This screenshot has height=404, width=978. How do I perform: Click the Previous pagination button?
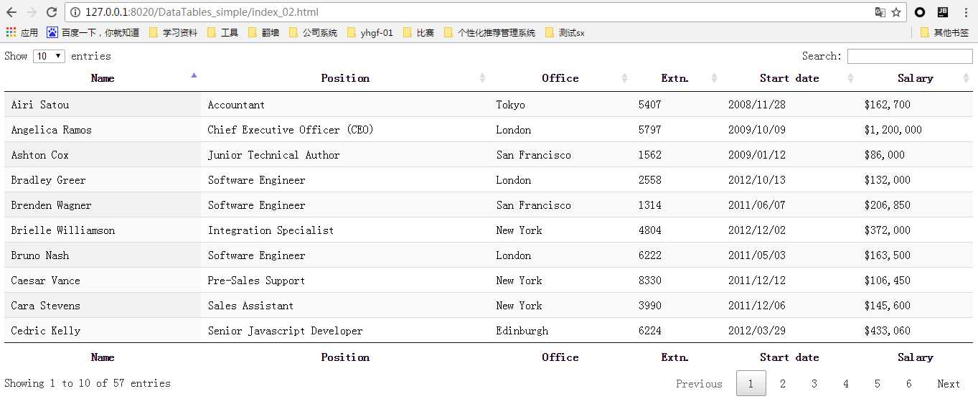click(x=699, y=383)
